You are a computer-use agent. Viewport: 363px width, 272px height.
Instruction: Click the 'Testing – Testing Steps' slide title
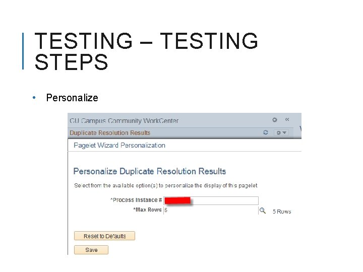[x=146, y=51]
